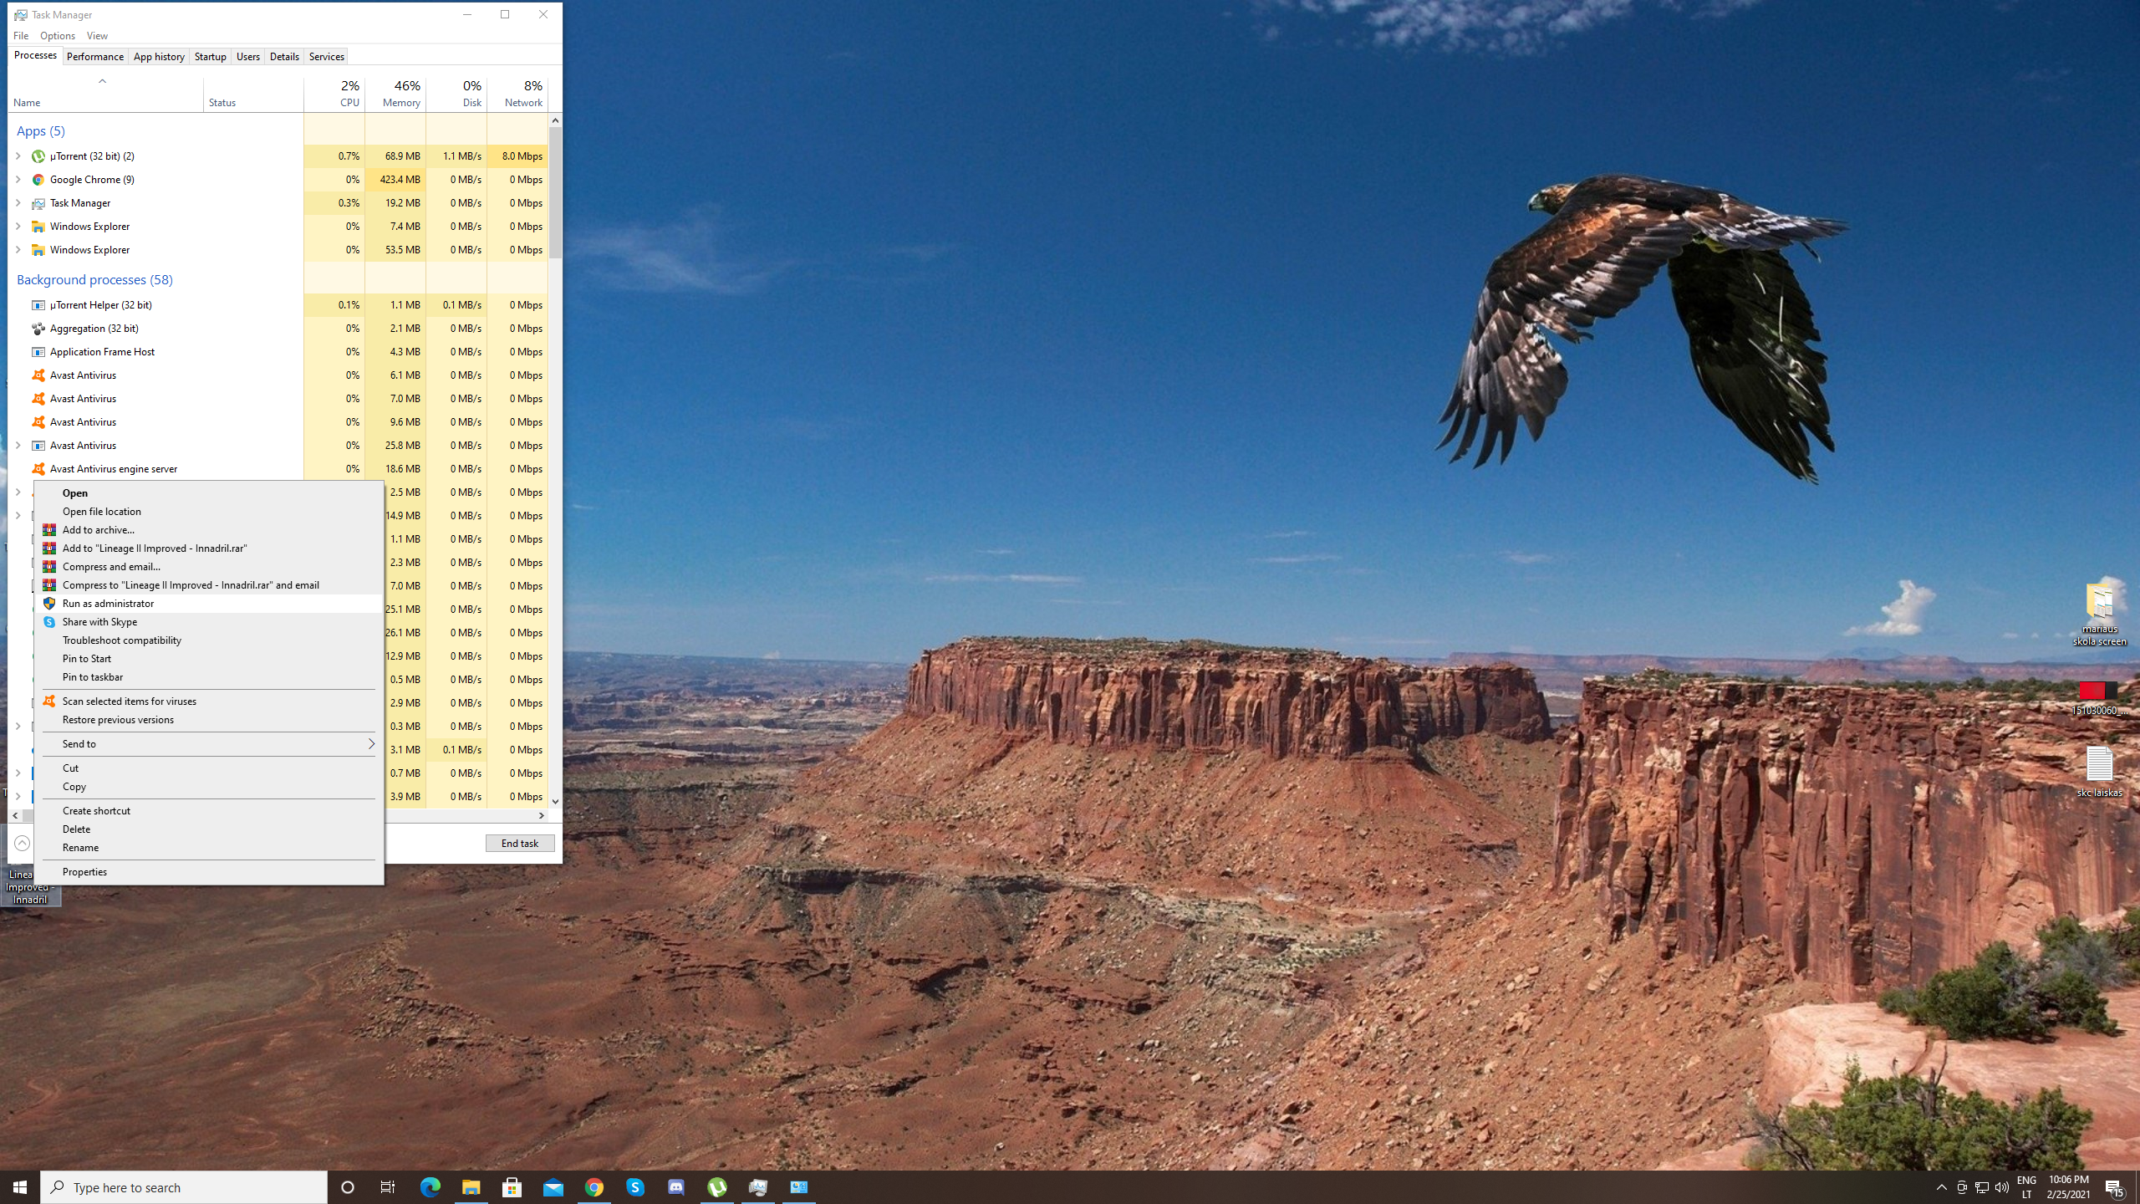Viewport: 2140px width, 1204px height.
Task: Click the µTorrent icon in process list
Action: (38, 156)
